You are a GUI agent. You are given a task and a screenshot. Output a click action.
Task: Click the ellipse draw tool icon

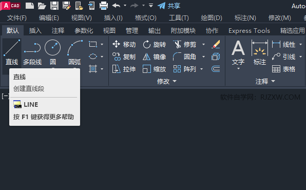coord(93,56)
